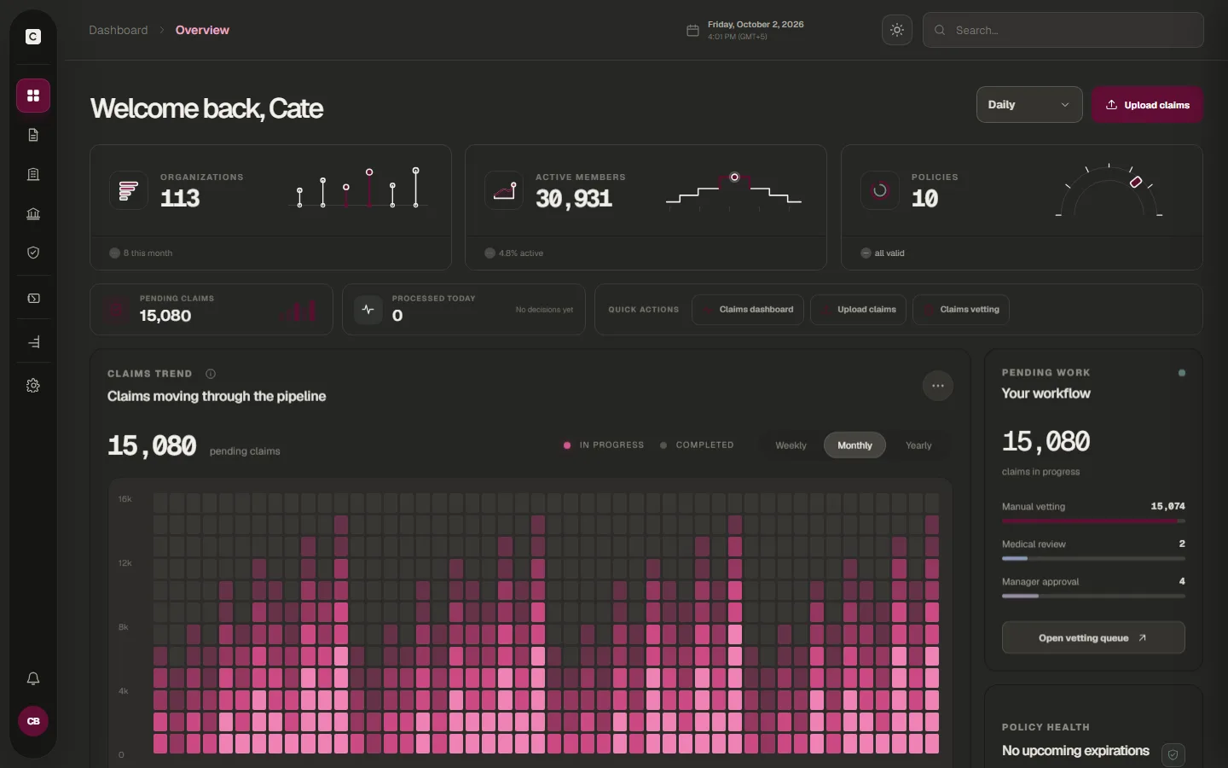
Task: Switch chart to Weekly view
Action: tap(791, 445)
